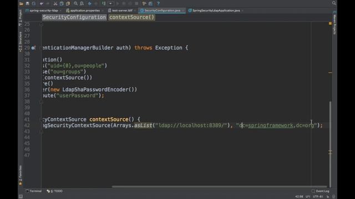Image resolution: width=355 pixels, height=199 pixels.
Task: Collapse fold marker at line 25
Action: 42,24
